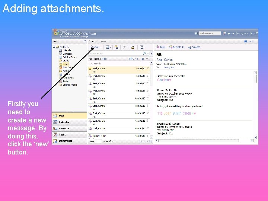The width and height of the screenshot is (268, 201).
Task: Open the Options link
Action: (x=229, y=33)
